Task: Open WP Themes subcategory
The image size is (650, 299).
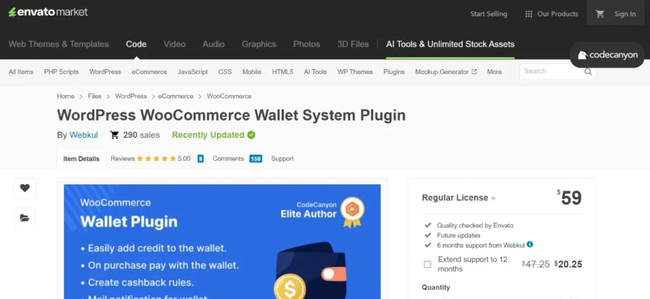Action: pyautogui.click(x=355, y=72)
